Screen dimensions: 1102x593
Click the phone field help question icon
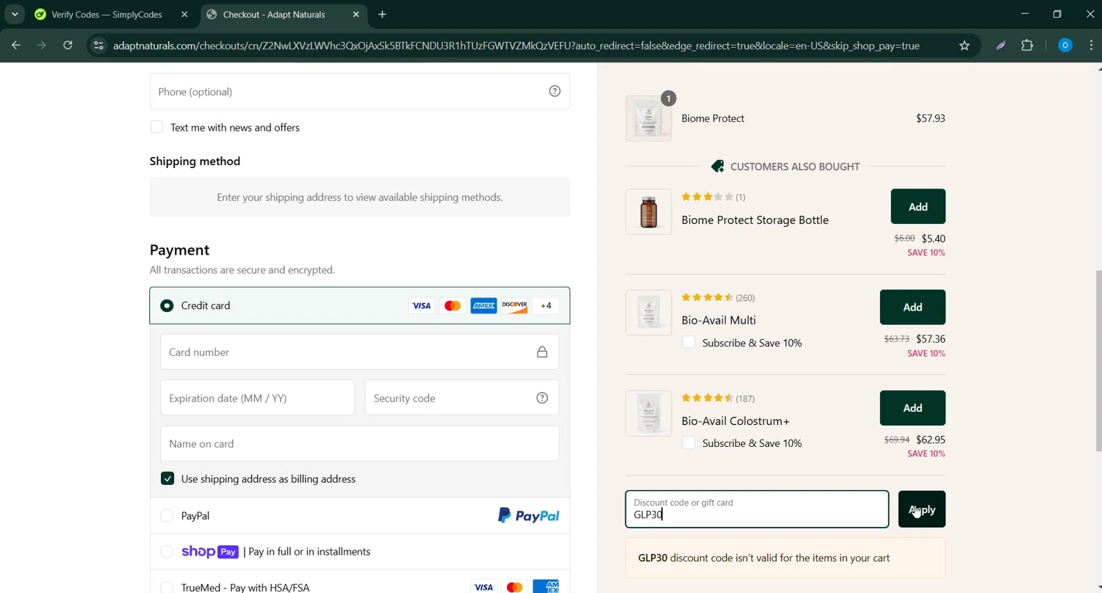555,92
